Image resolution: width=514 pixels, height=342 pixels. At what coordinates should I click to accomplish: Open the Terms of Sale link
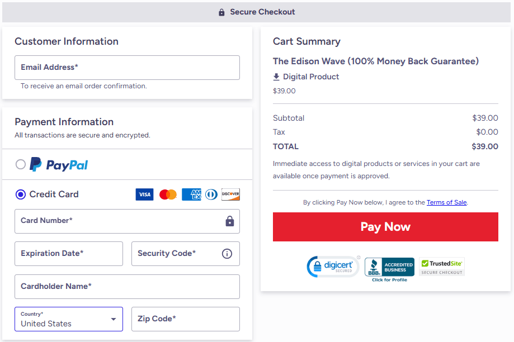(446, 202)
